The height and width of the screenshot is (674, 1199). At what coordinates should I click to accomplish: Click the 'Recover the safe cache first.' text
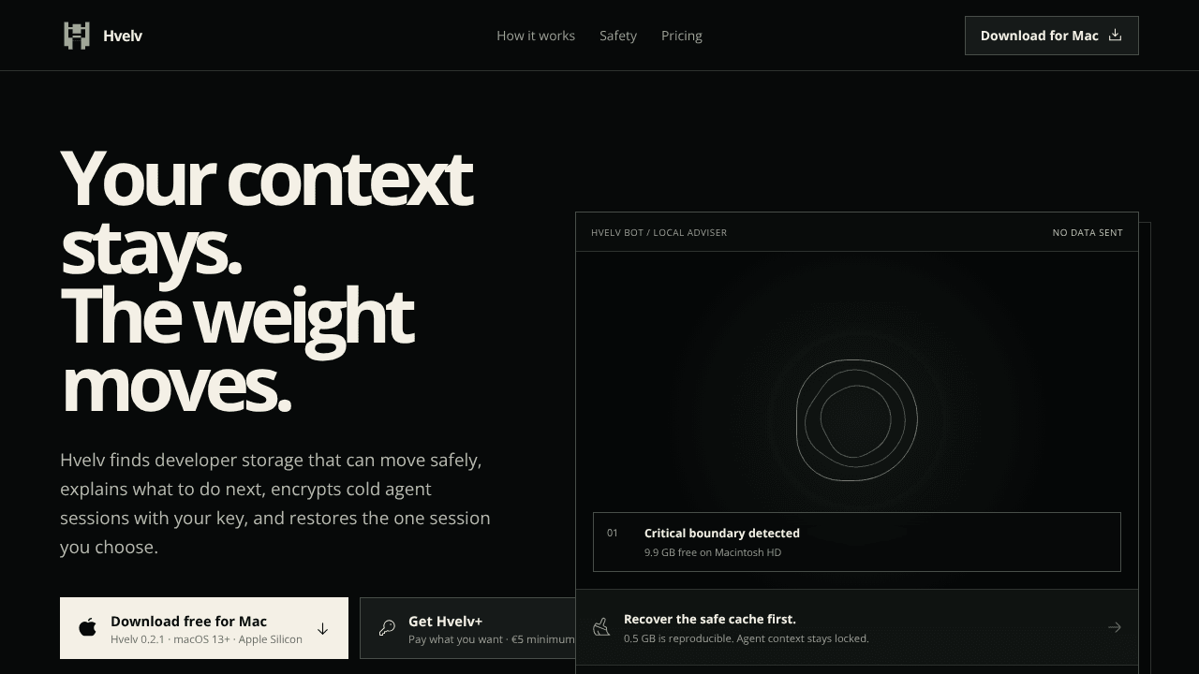point(710,619)
